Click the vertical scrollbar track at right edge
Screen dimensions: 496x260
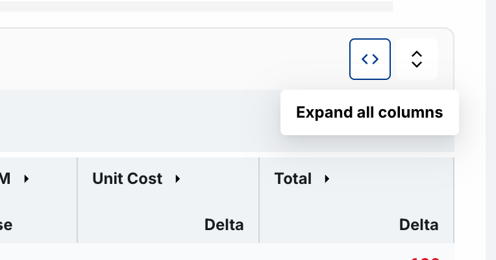point(491,130)
